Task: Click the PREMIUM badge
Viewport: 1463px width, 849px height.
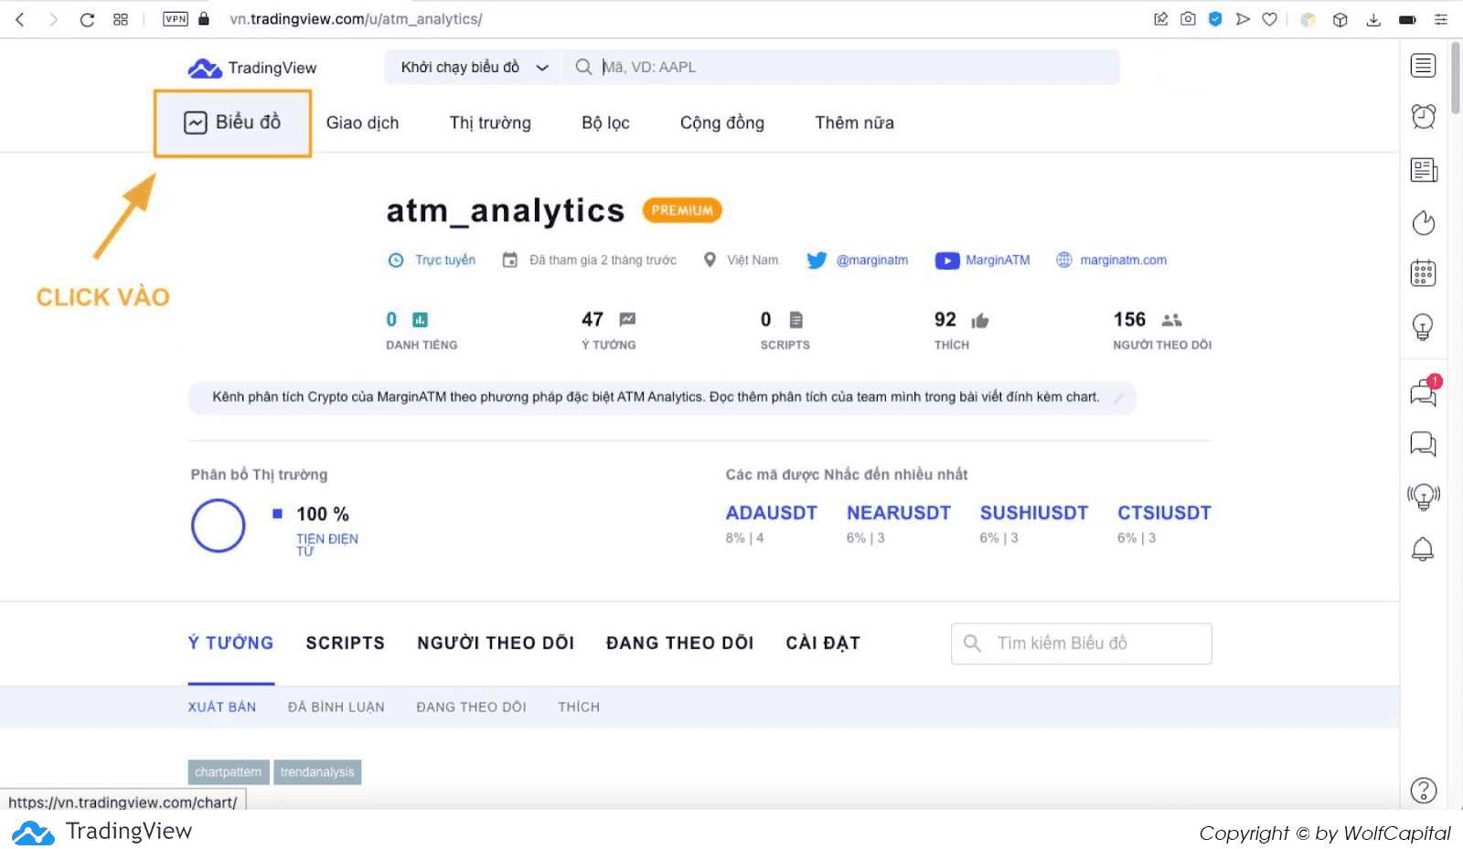Action: pyautogui.click(x=682, y=210)
